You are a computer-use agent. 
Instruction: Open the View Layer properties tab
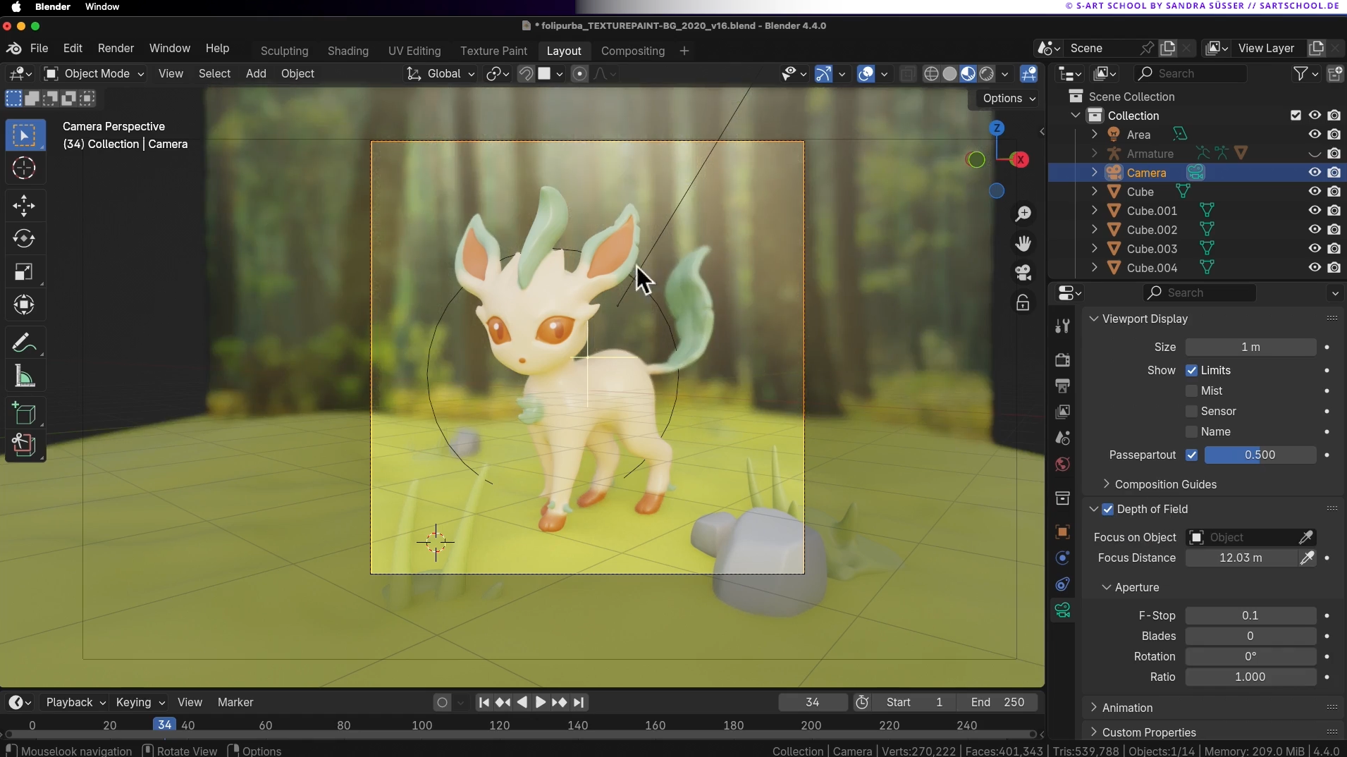click(x=1063, y=412)
